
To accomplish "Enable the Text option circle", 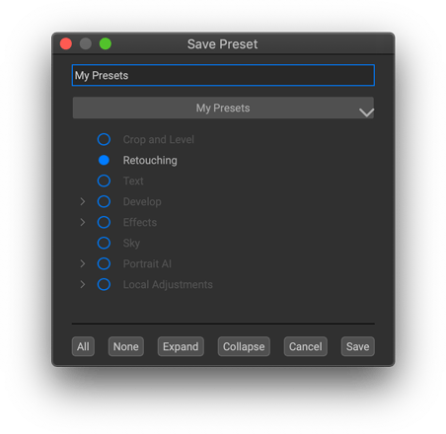I will click(104, 181).
